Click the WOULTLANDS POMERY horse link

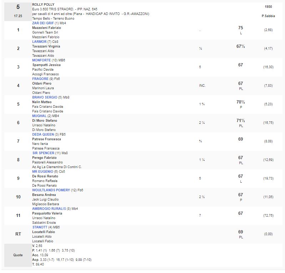pyautogui.click(x=51, y=190)
